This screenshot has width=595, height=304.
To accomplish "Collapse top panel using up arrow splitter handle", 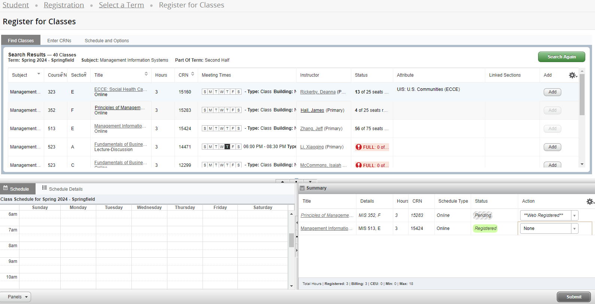I will [282, 181].
